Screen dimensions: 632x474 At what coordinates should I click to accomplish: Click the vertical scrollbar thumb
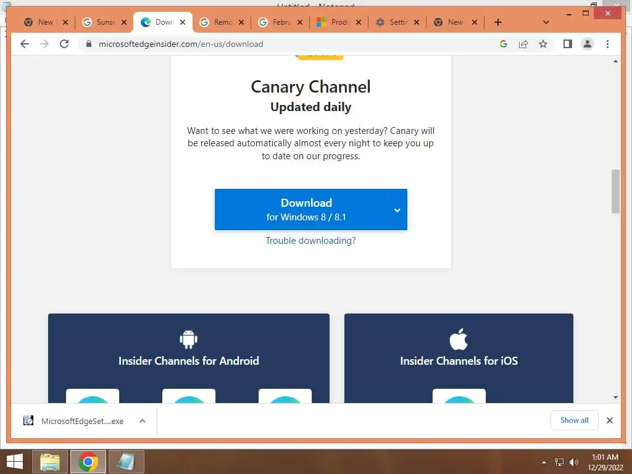pos(615,191)
